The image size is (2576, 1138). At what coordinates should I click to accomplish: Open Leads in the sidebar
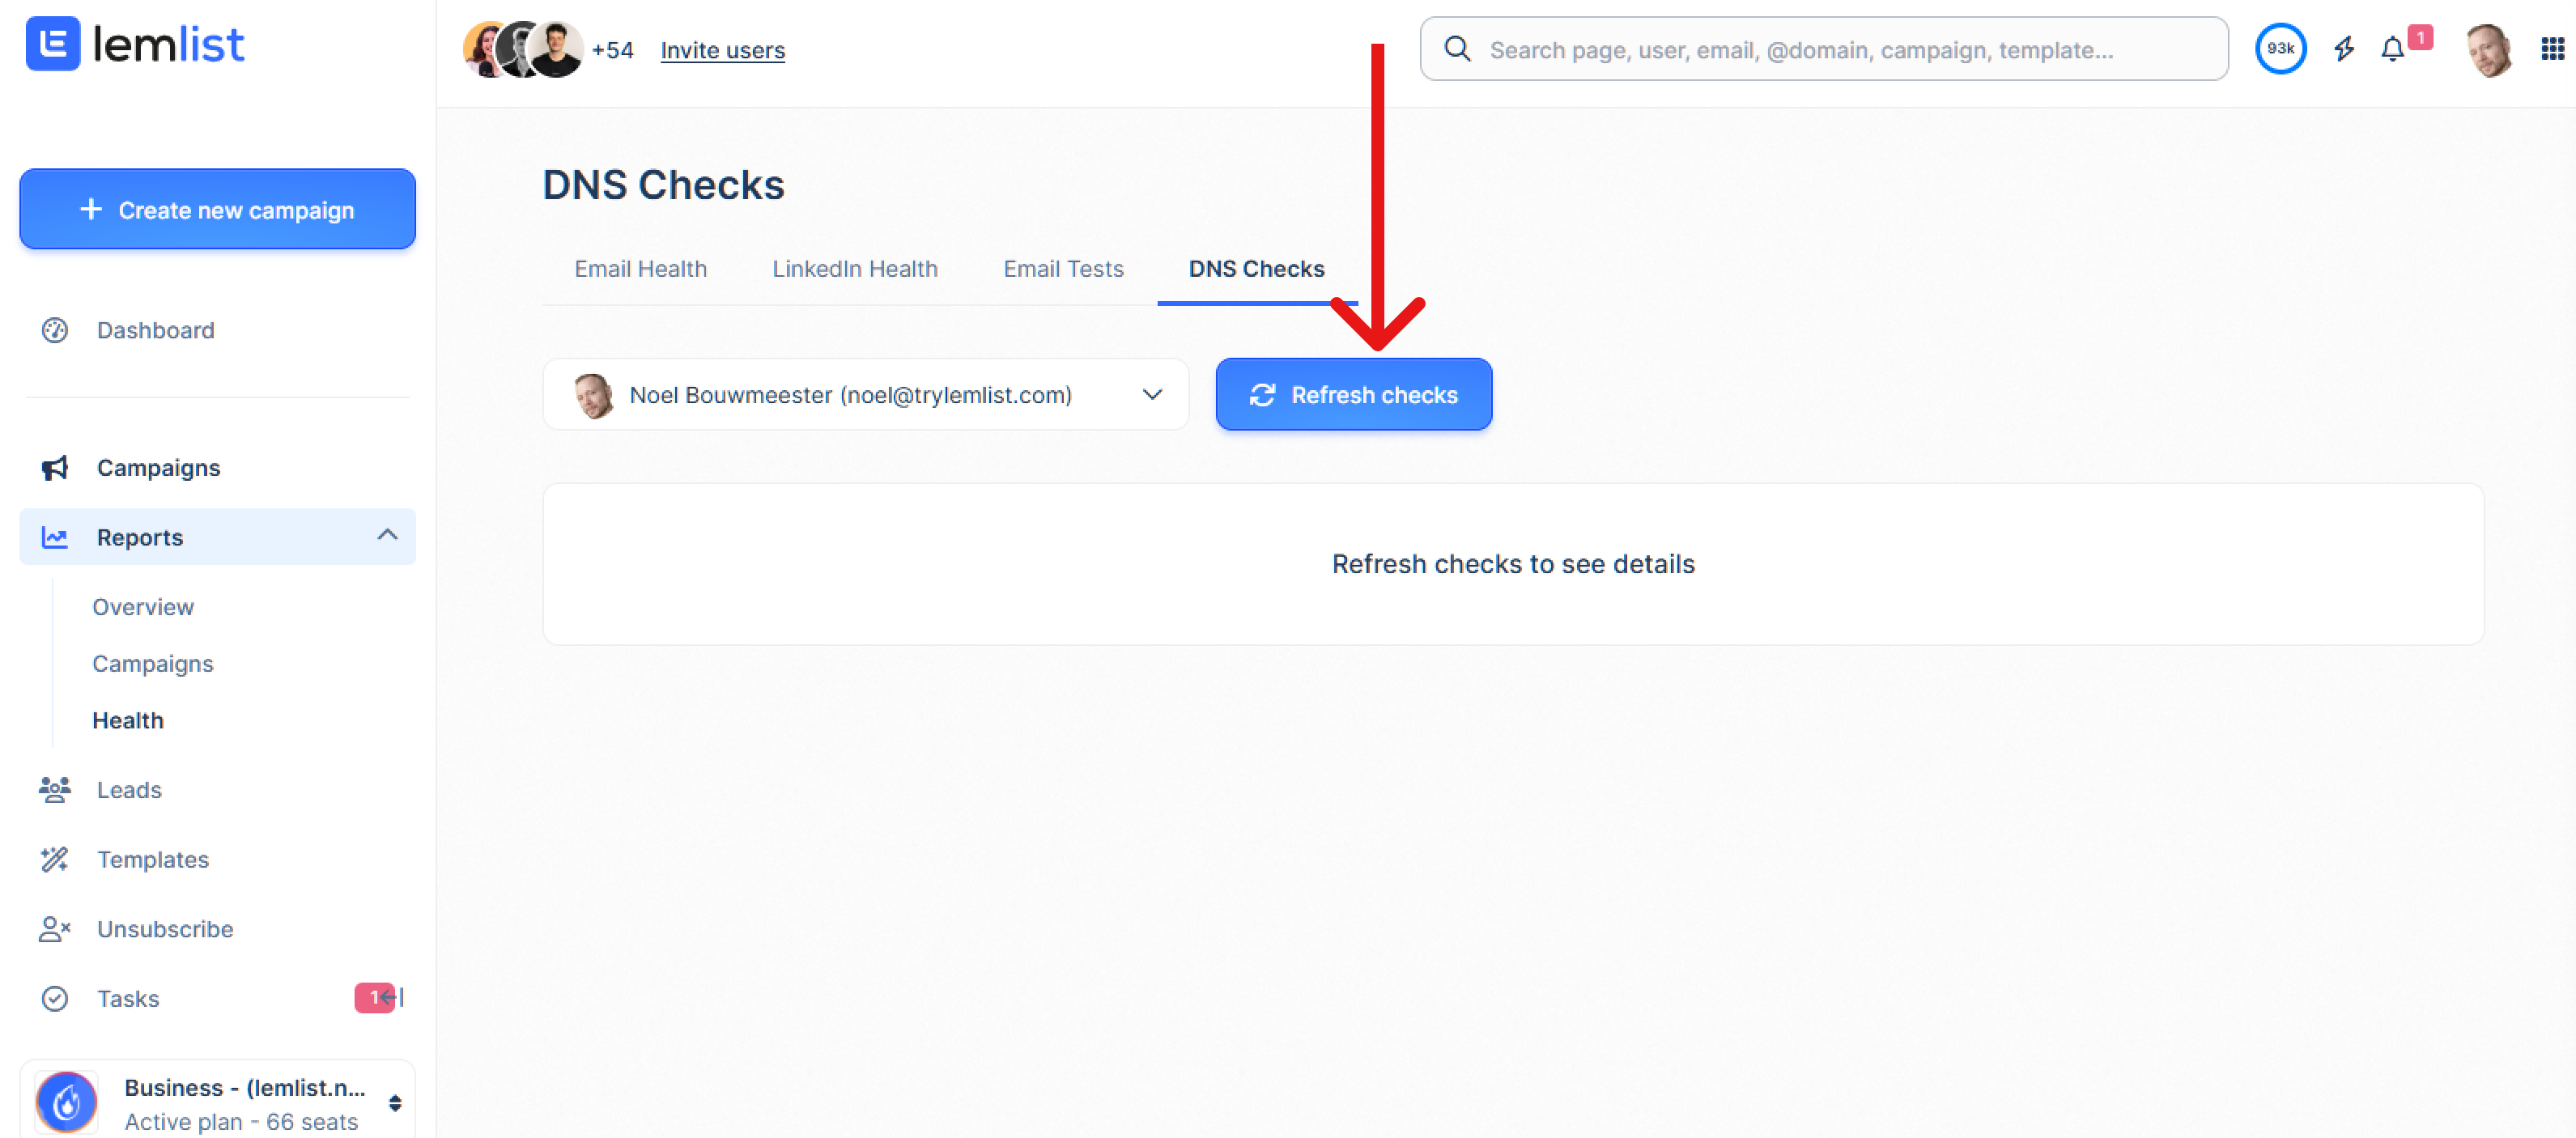pyautogui.click(x=129, y=790)
